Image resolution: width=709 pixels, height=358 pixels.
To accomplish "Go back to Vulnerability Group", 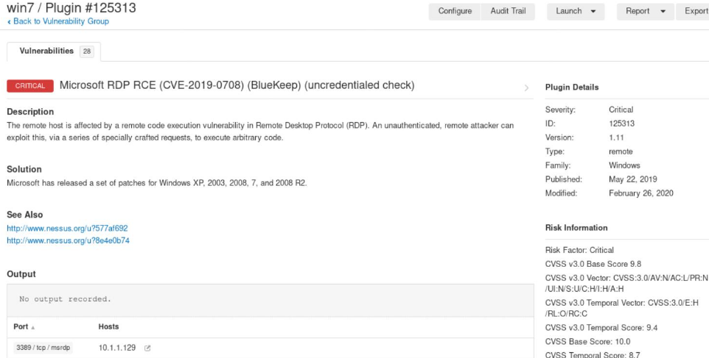I will click(x=60, y=21).
